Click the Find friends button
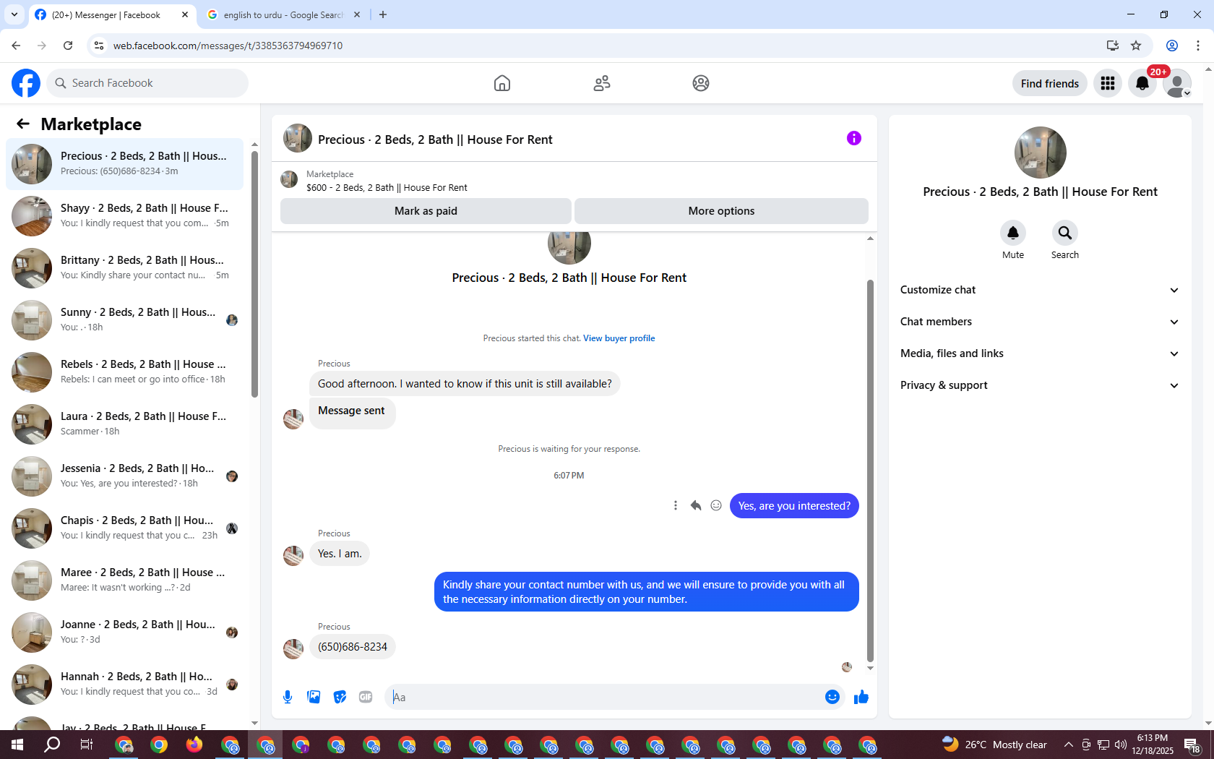The height and width of the screenshot is (759, 1214). [x=1050, y=83]
